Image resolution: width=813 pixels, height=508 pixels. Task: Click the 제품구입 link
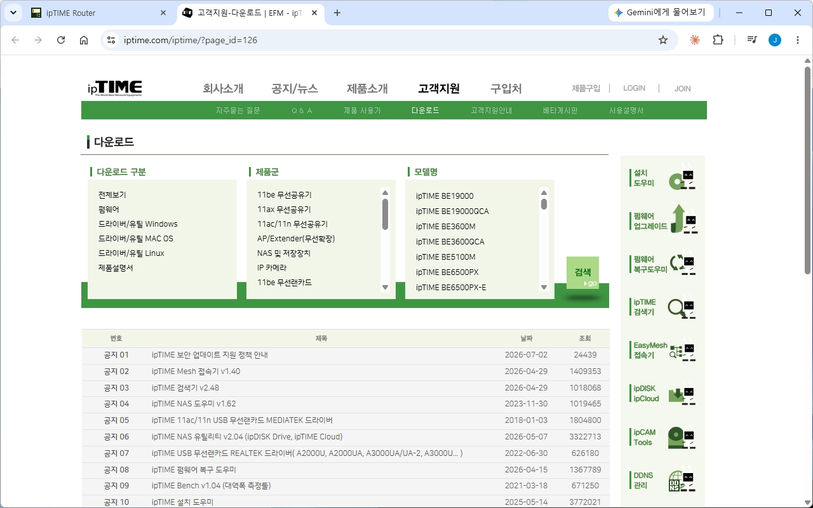586,88
